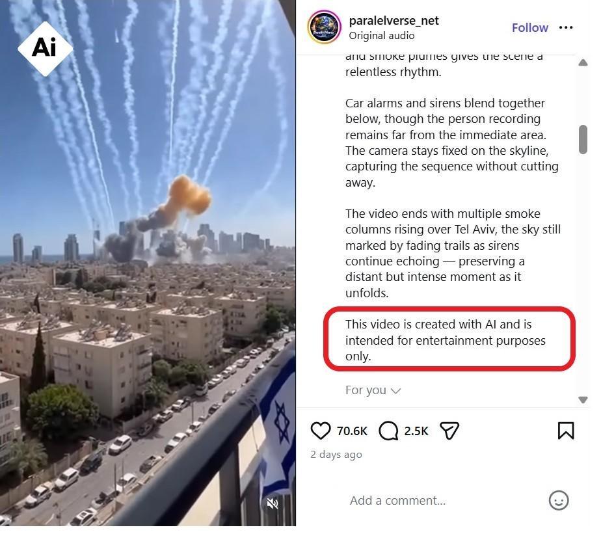Open paralelverse_net username link

(x=394, y=20)
